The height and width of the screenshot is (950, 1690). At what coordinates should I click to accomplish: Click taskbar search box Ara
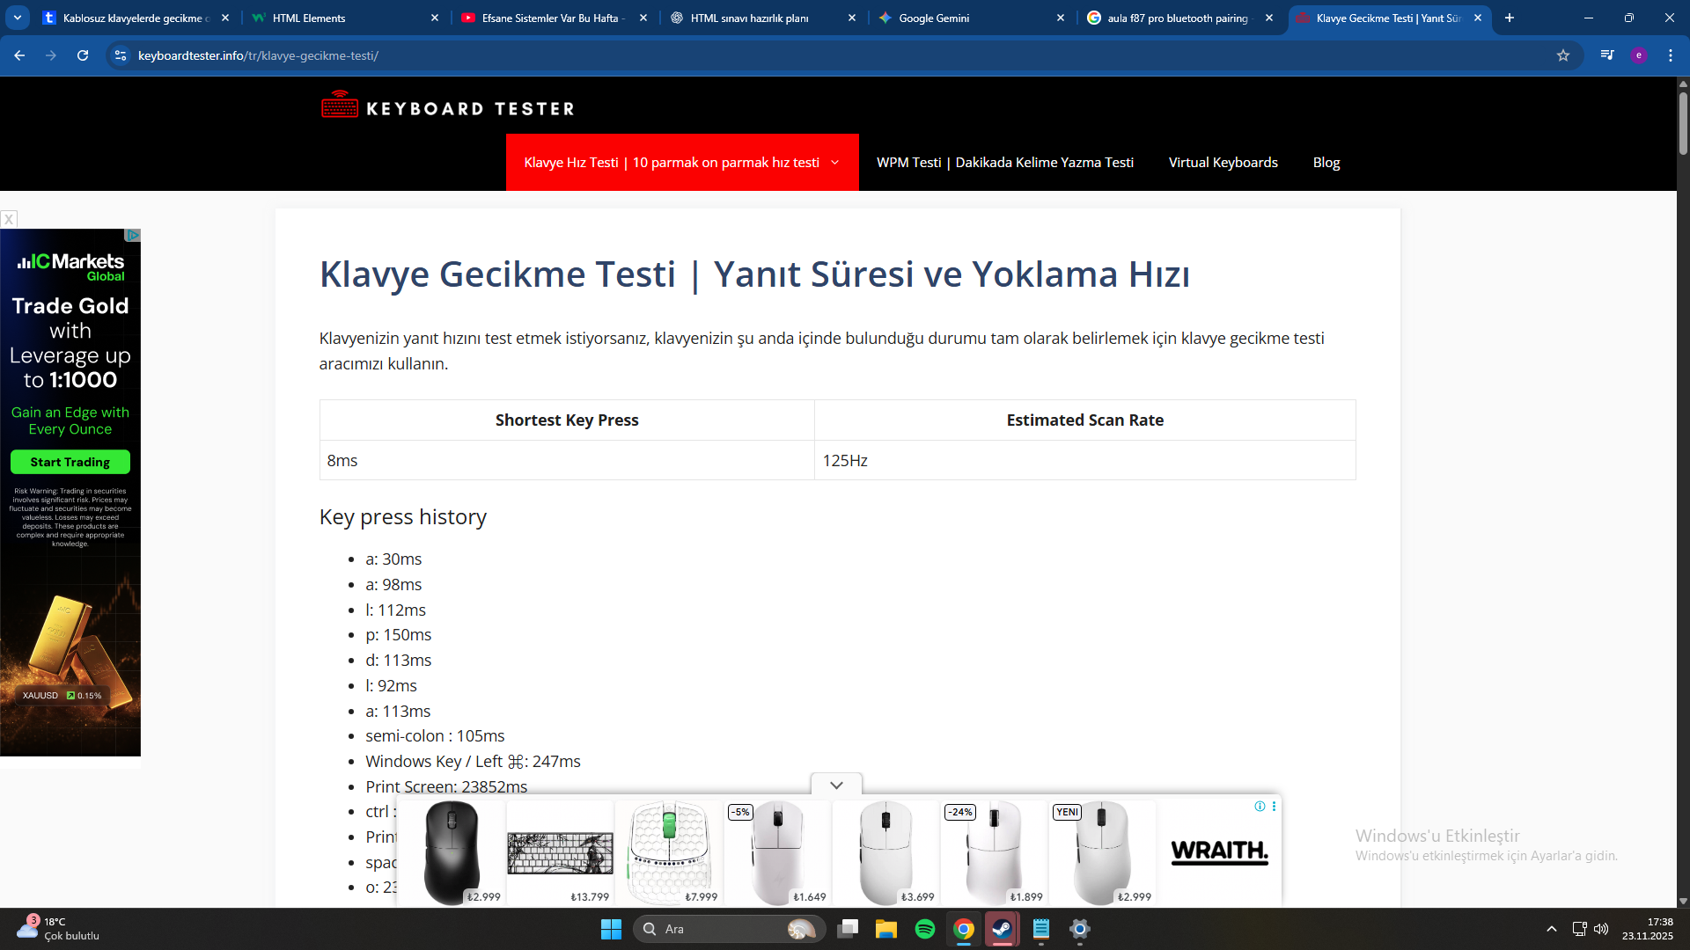(729, 929)
